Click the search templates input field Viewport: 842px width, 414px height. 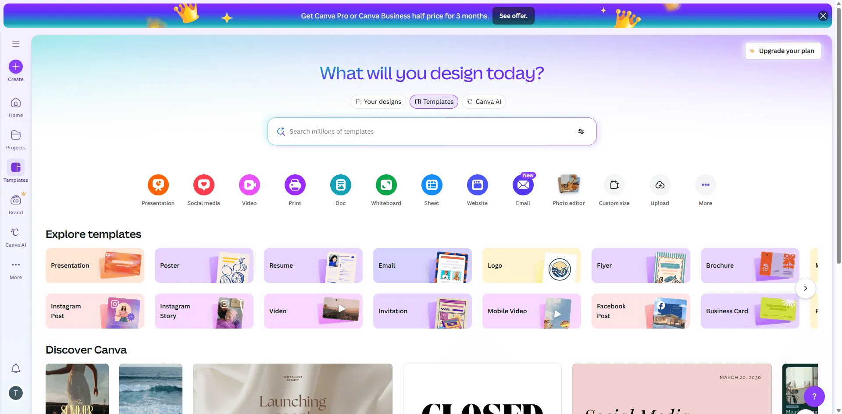tap(432, 131)
